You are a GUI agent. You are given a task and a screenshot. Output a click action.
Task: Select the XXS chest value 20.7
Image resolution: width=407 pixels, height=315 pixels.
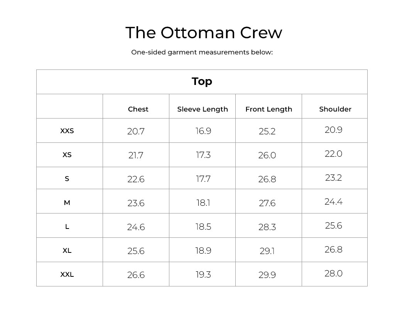pos(136,132)
